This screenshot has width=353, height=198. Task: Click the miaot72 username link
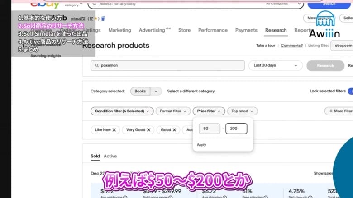click(78, 18)
